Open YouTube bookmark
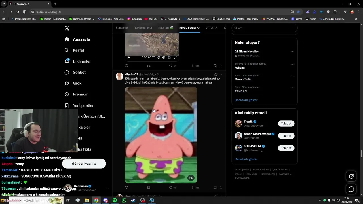 tap(151, 19)
